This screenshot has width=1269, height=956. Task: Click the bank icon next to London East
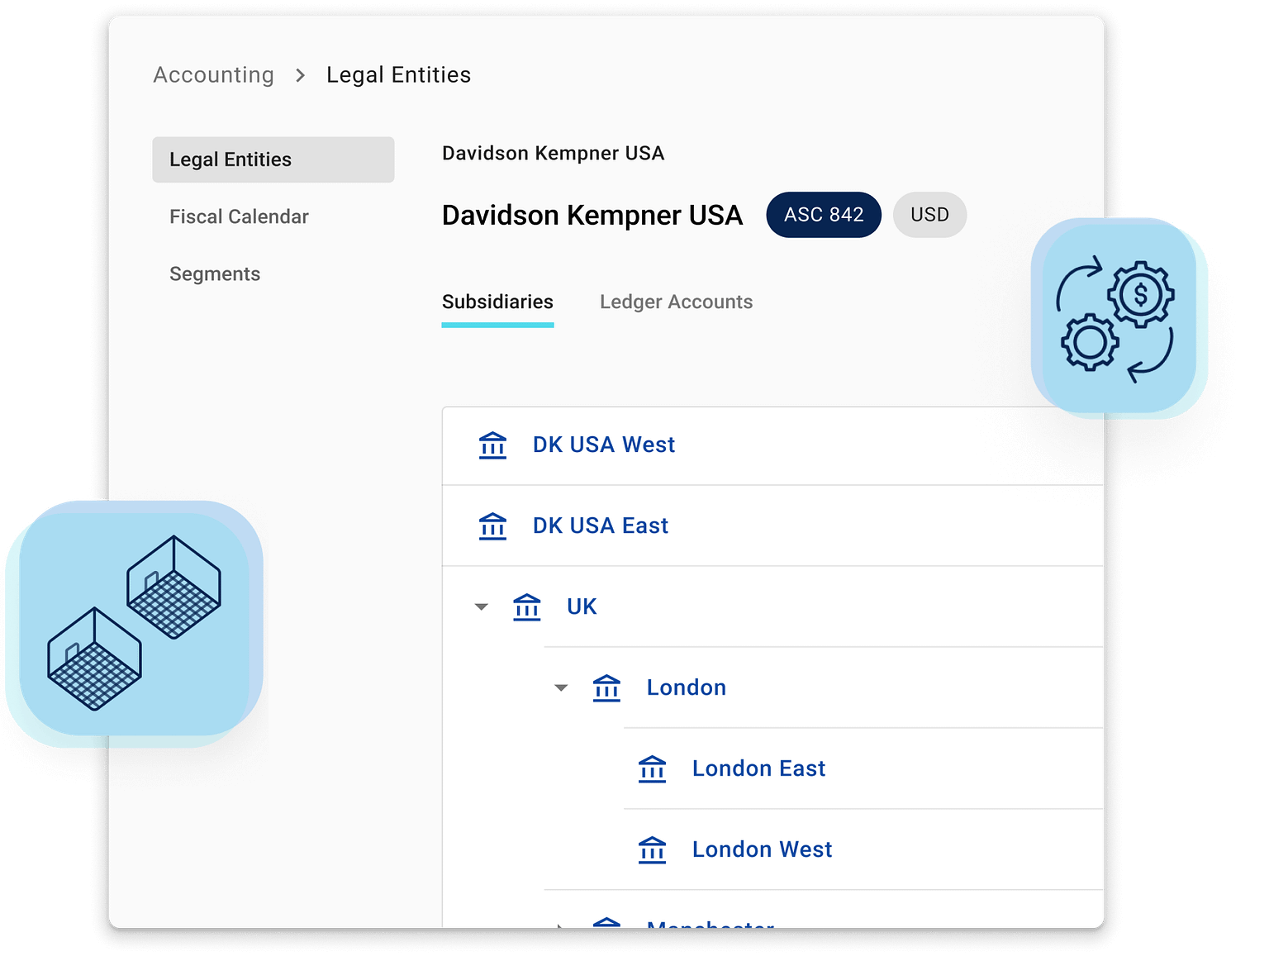(653, 768)
